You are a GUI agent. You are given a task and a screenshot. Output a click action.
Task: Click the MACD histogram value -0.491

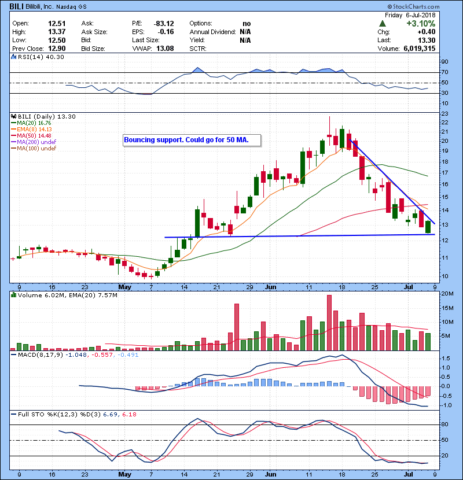pyautogui.click(x=127, y=355)
